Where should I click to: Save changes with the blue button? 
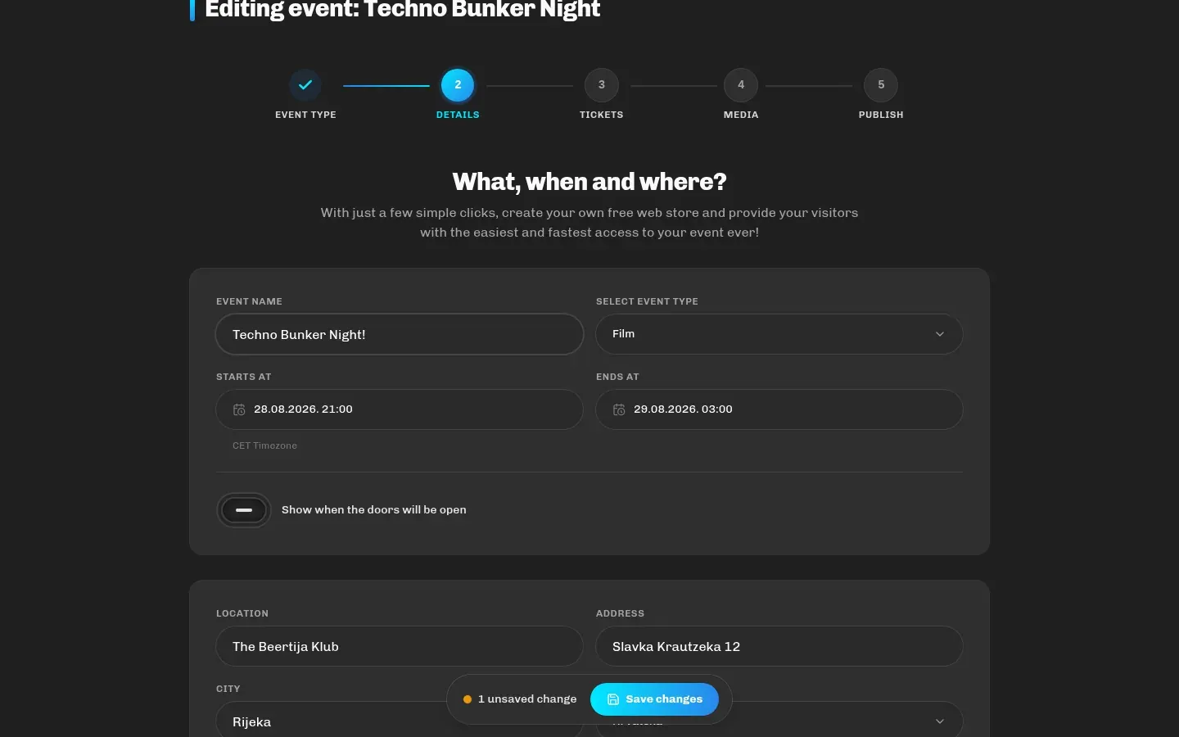pos(654,699)
